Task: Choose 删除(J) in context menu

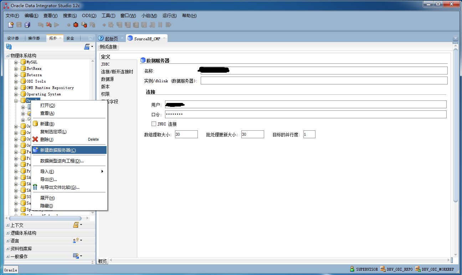Action: click(x=69, y=139)
